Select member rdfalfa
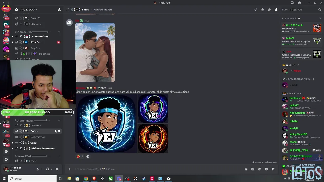 (302, 121)
